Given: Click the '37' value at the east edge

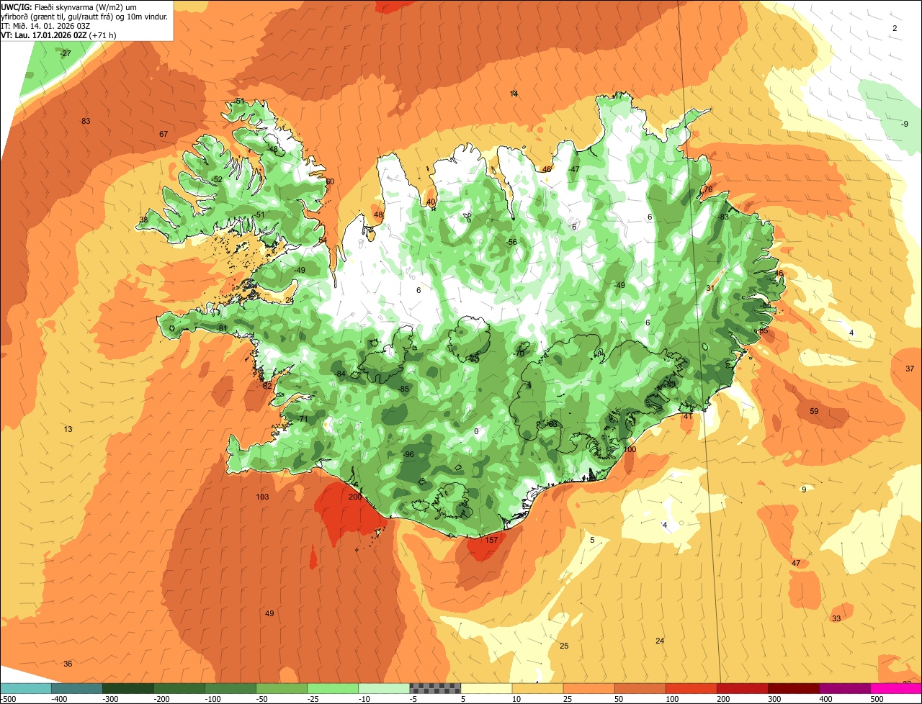Looking at the screenshot, I should coord(910,369).
